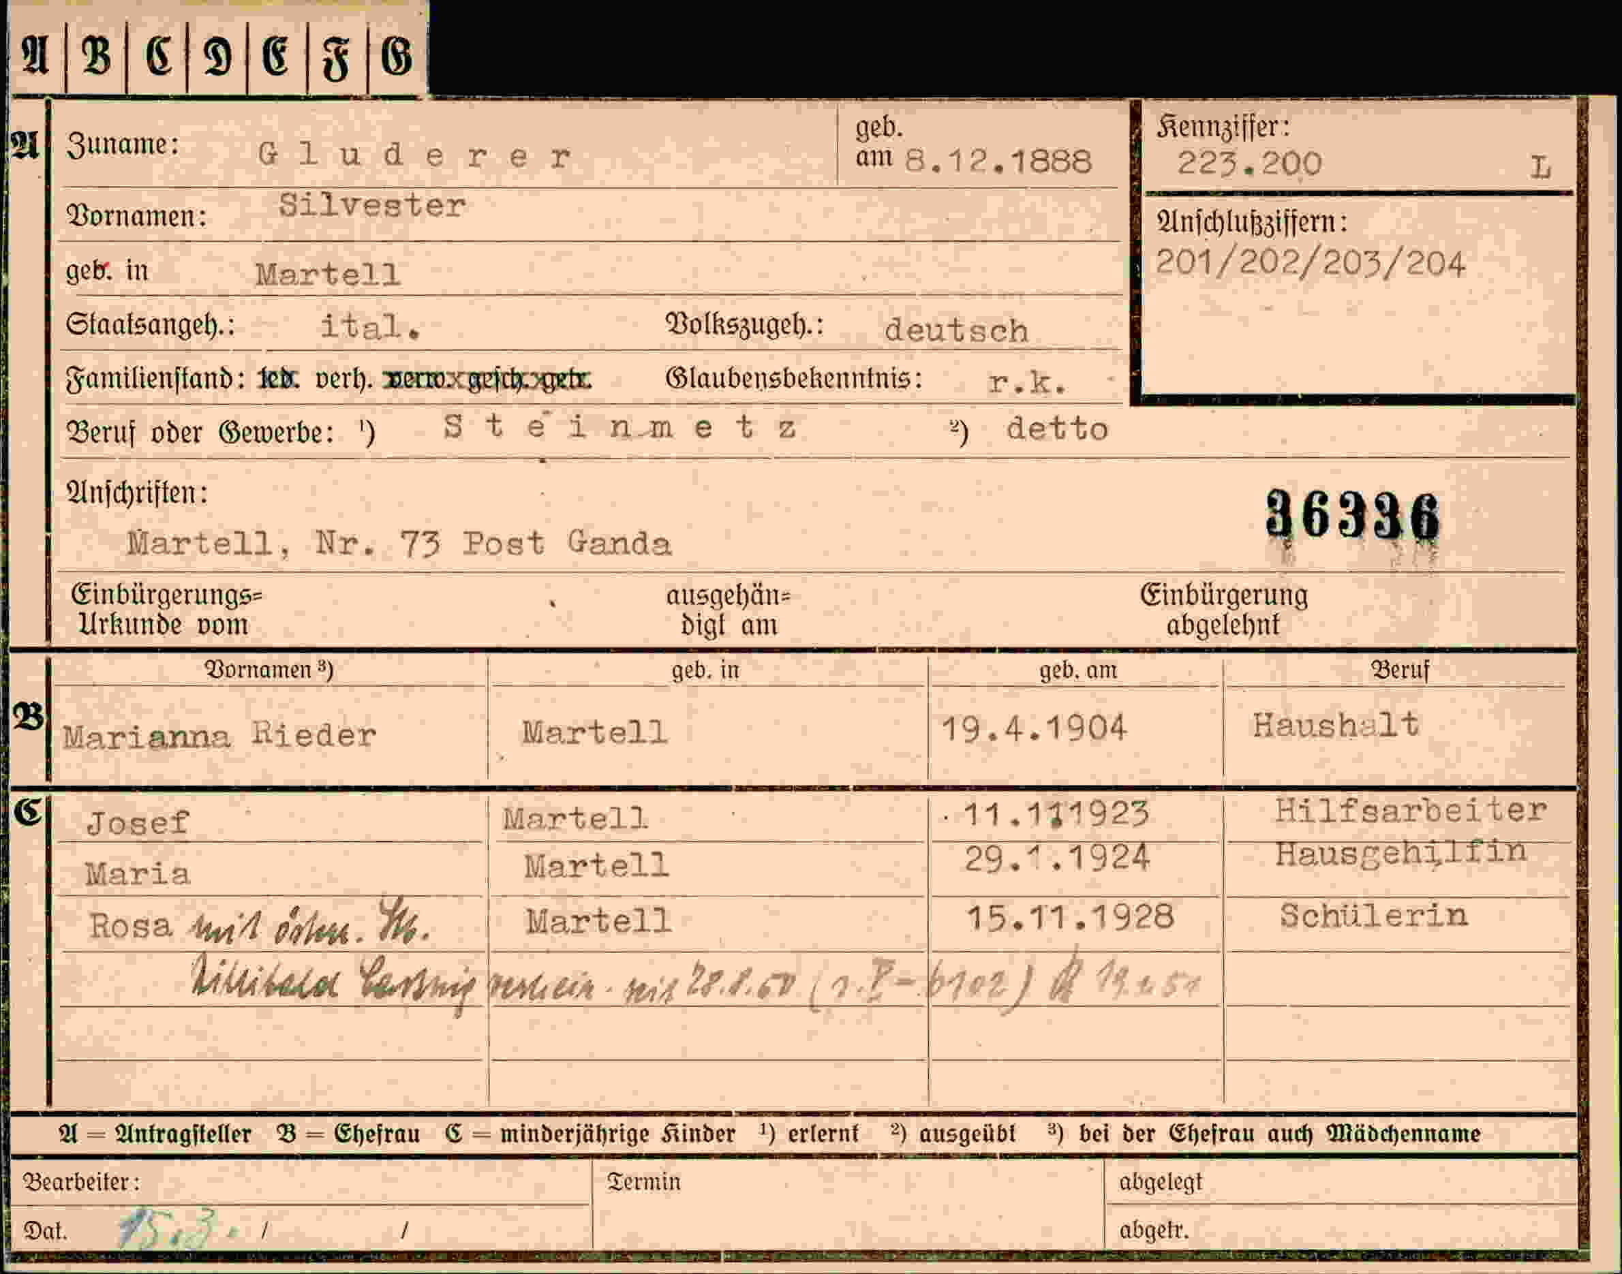Click 'Staatsangeh.:' label
1622x1274 pixels.
coord(151,325)
